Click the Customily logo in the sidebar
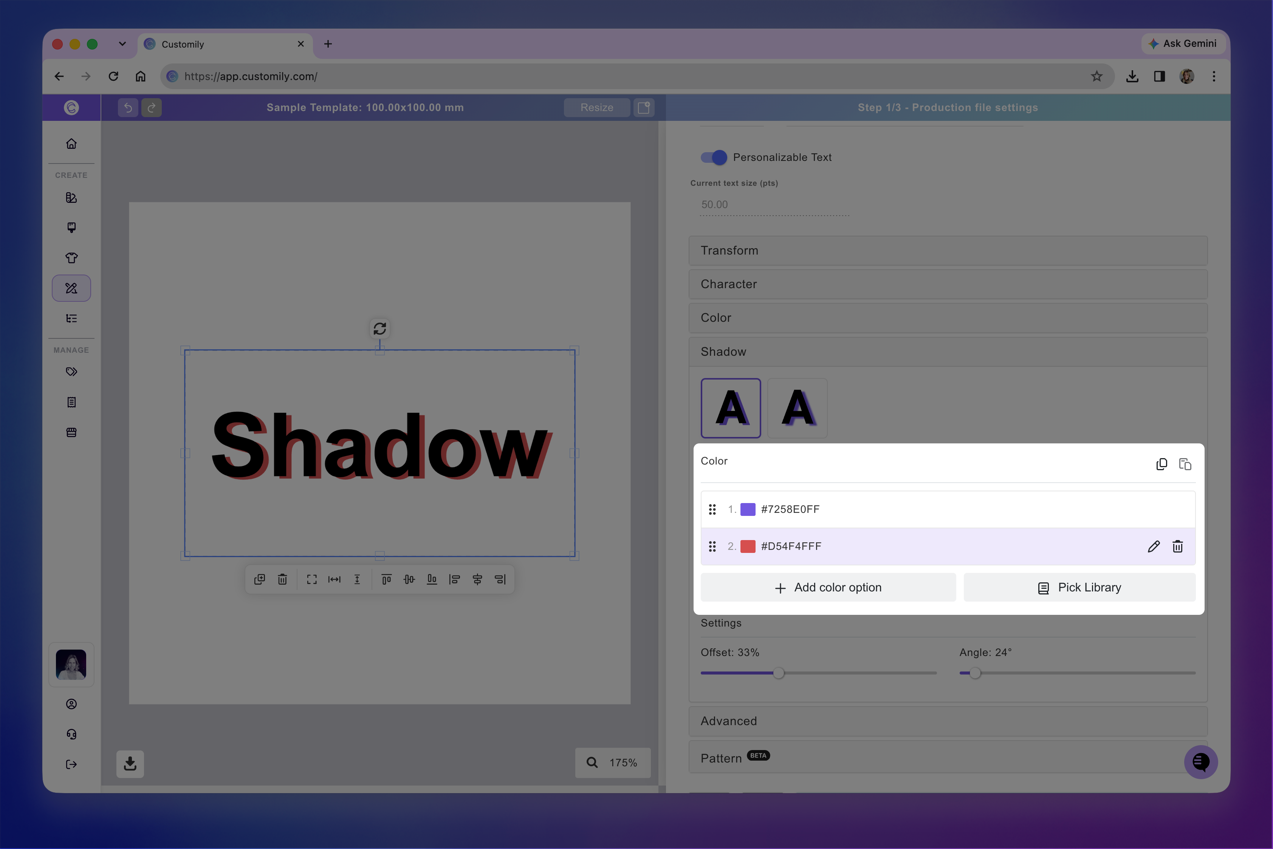1273x849 pixels. (71, 107)
